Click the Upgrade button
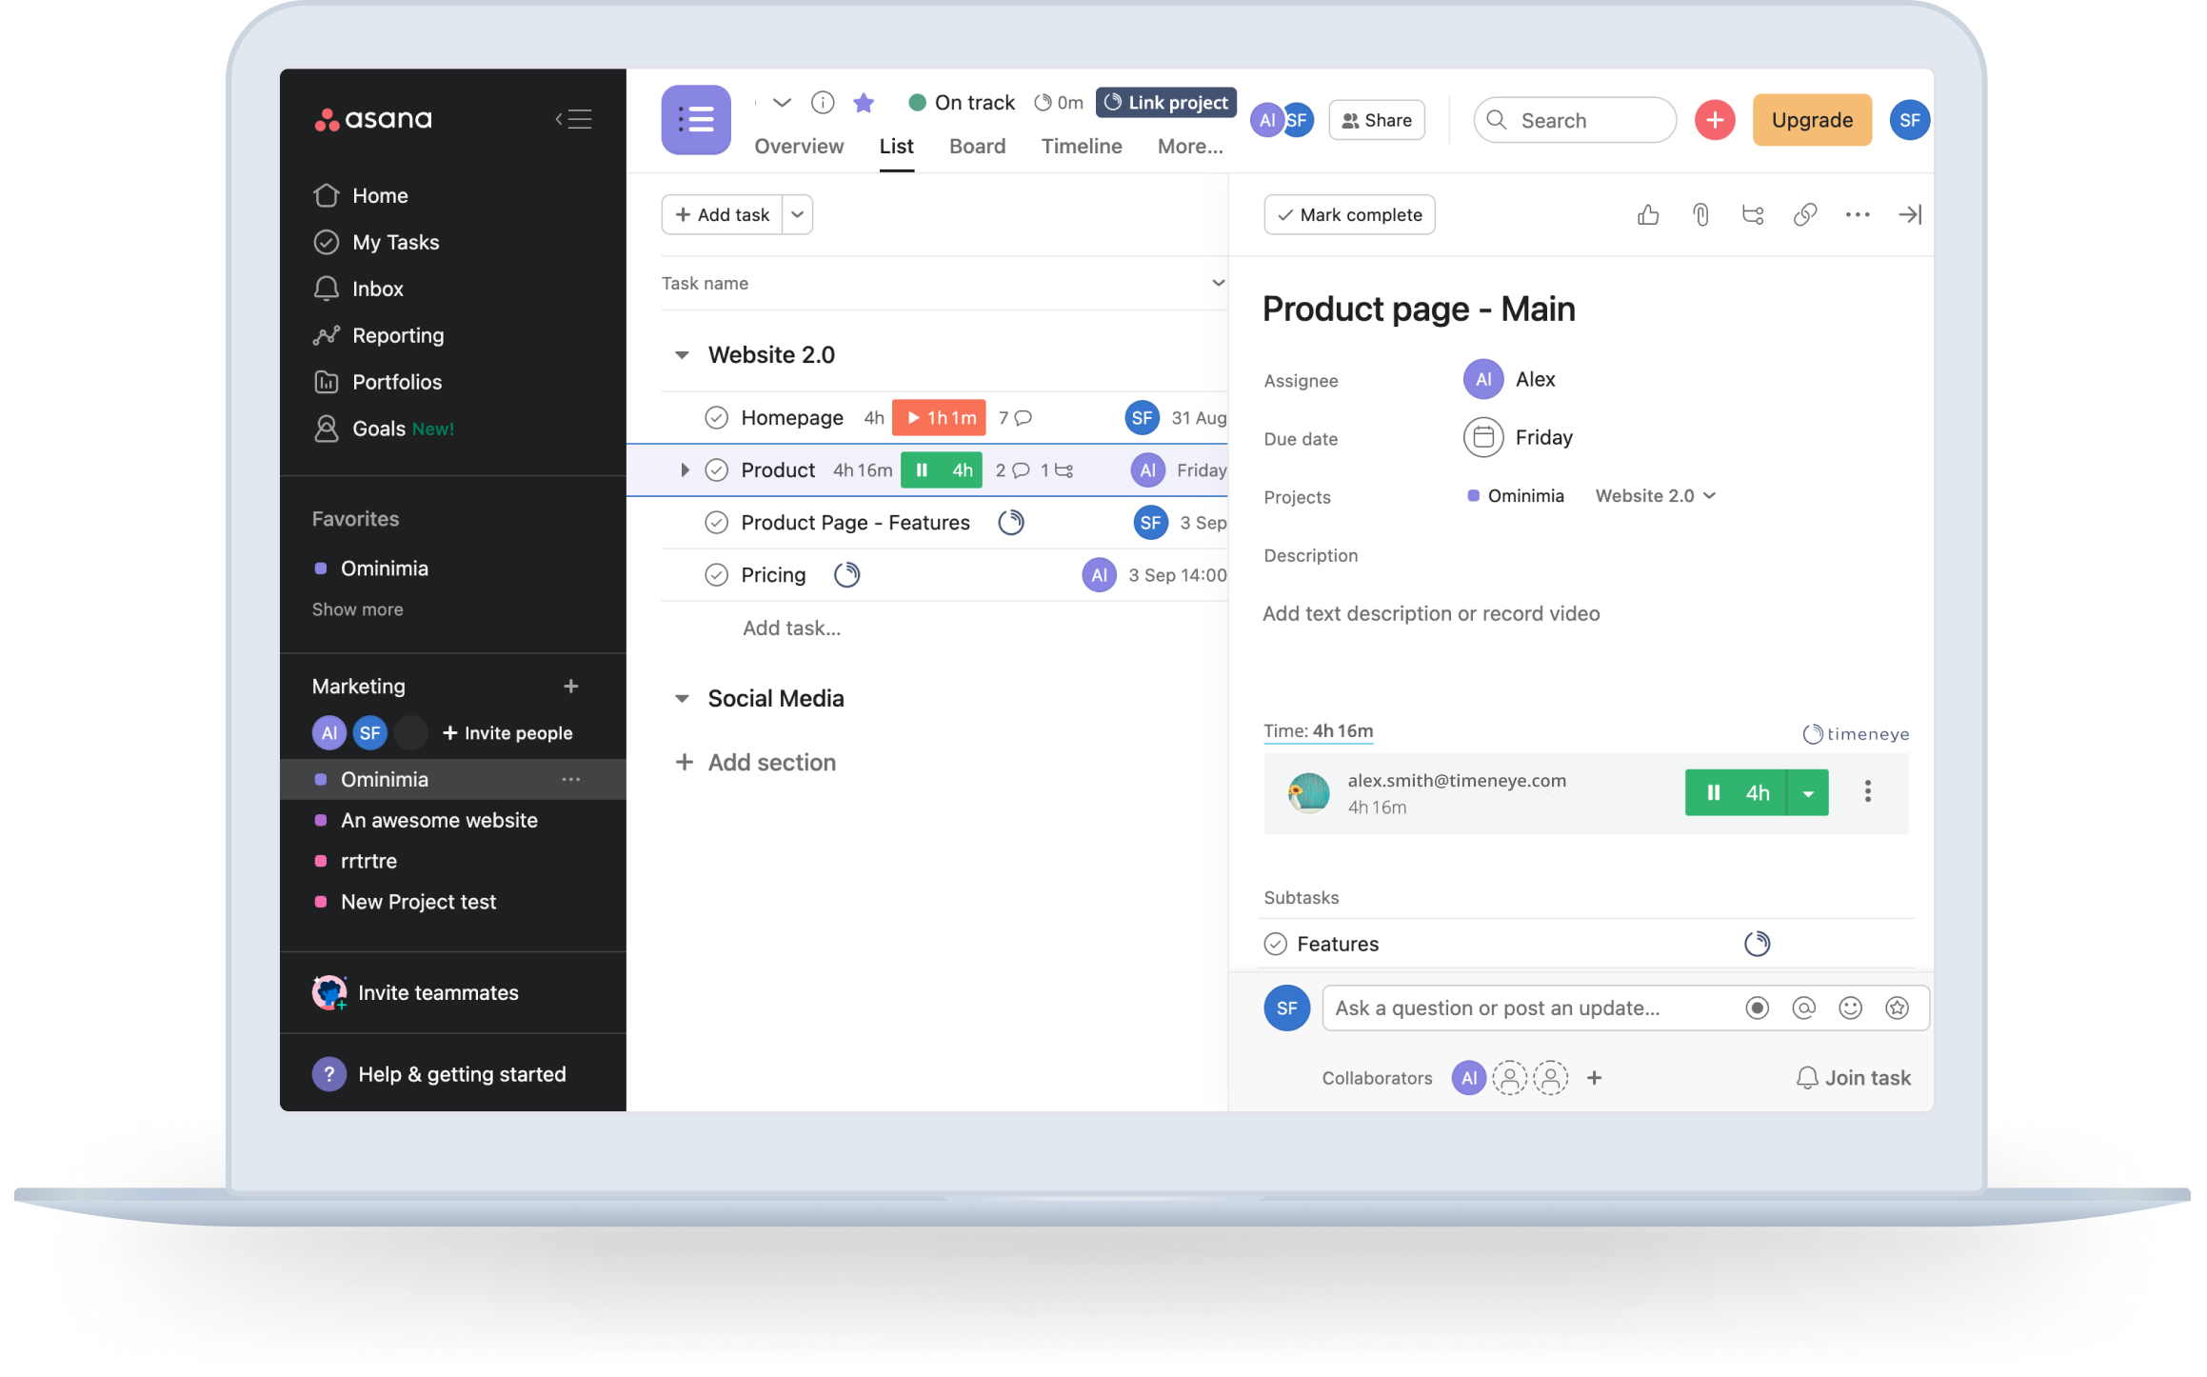The height and width of the screenshot is (1377, 2207). [1814, 119]
